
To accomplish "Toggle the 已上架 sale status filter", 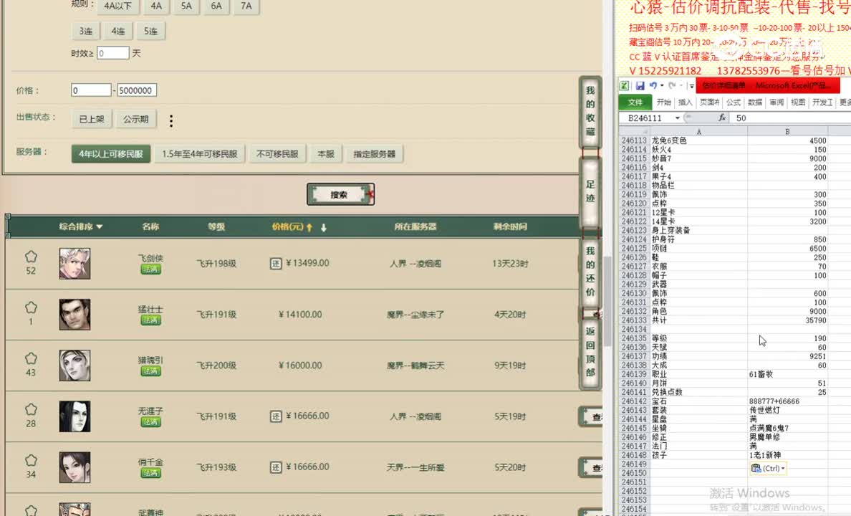I will tap(92, 119).
